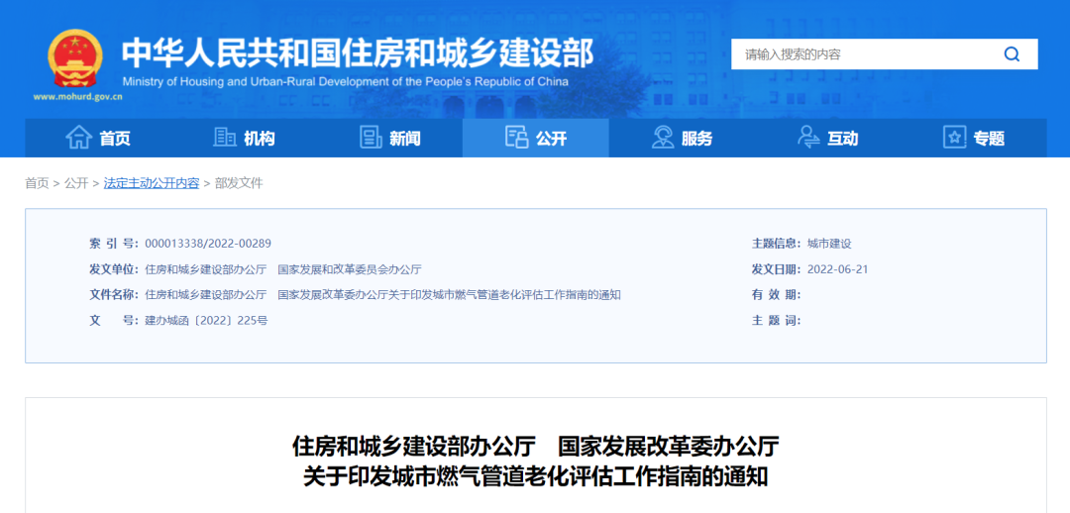1070x513 pixels.
Task: Click the exchange icon beside 互动
Action: click(808, 137)
